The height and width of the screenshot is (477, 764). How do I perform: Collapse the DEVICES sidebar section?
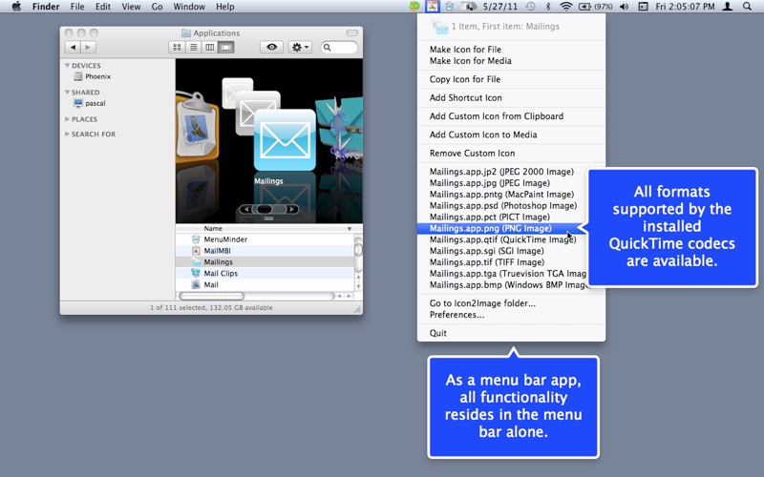pyautogui.click(x=67, y=65)
